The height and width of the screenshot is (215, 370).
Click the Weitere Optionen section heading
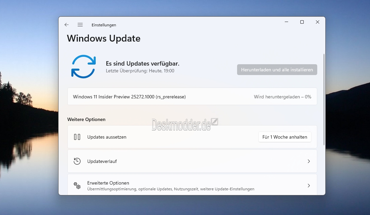coord(86,120)
